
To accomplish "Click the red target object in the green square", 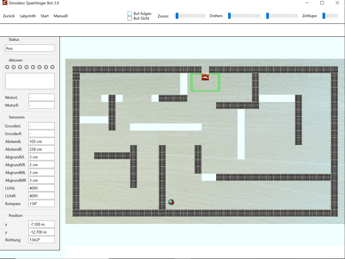I will click(x=205, y=77).
